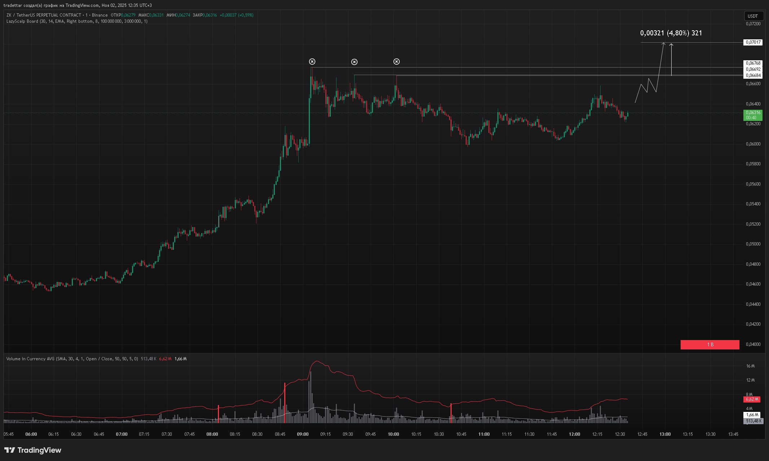This screenshot has height=461, width=769.
Task: Click the 0,00321 (4,80%) measurement text
Action: point(671,33)
